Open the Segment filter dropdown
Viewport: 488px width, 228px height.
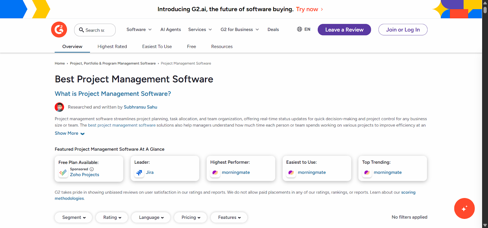tap(74, 217)
